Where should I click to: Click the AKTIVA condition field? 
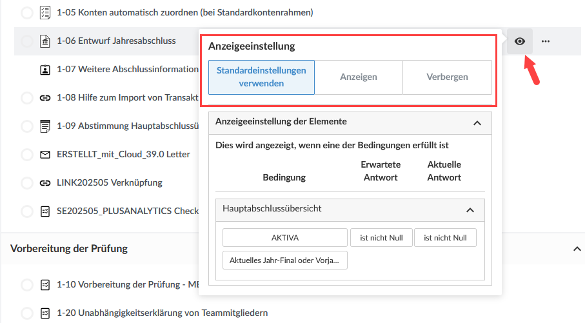point(285,238)
